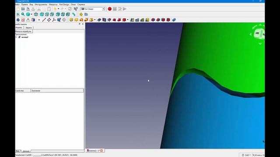This screenshot has height=157, width=280.
Task: Open the Part Design workbench selector
Action: tap(93, 9)
